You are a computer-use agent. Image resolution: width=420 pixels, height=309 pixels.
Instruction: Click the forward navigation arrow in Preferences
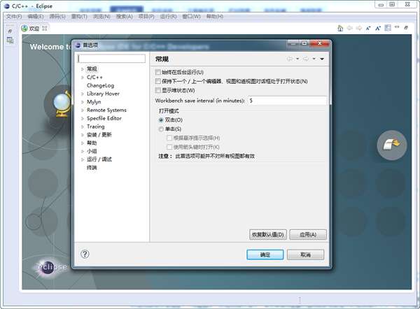(x=306, y=59)
